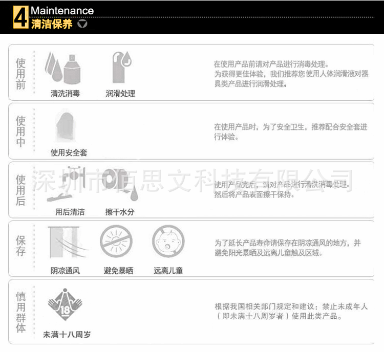Click the keep-away-from-children baby icon
The height and width of the screenshot is (352, 384).
168,241
